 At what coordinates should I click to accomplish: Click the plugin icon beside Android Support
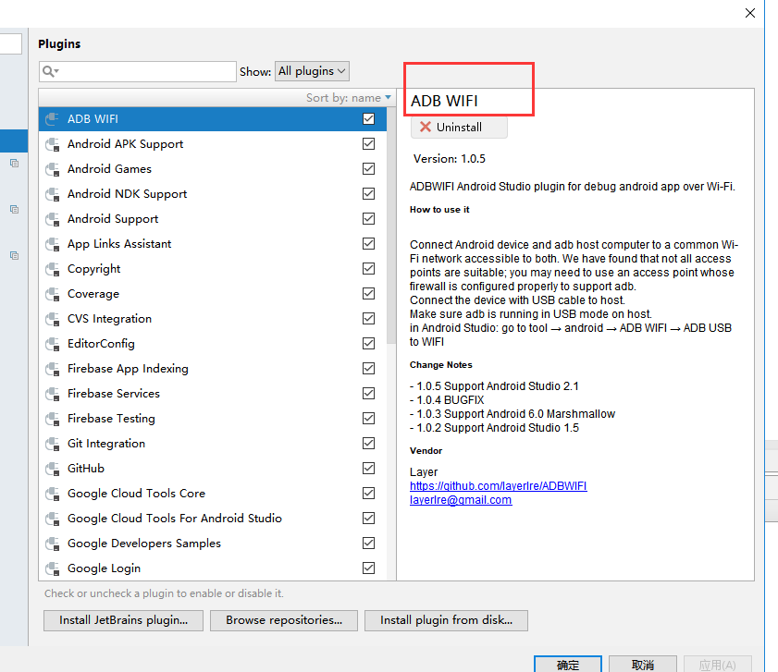pyautogui.click(x=52, y=219)
